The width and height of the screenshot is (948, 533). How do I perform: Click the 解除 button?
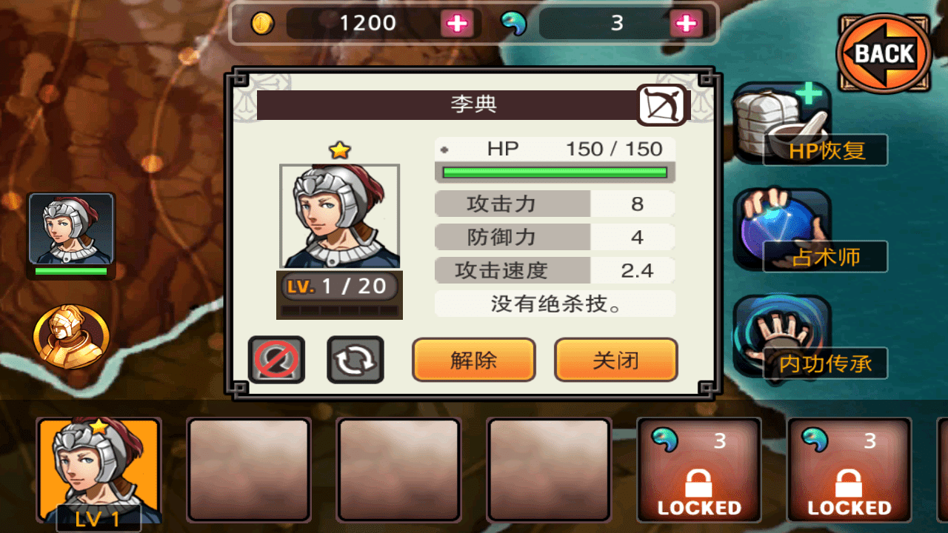point(474,360)
